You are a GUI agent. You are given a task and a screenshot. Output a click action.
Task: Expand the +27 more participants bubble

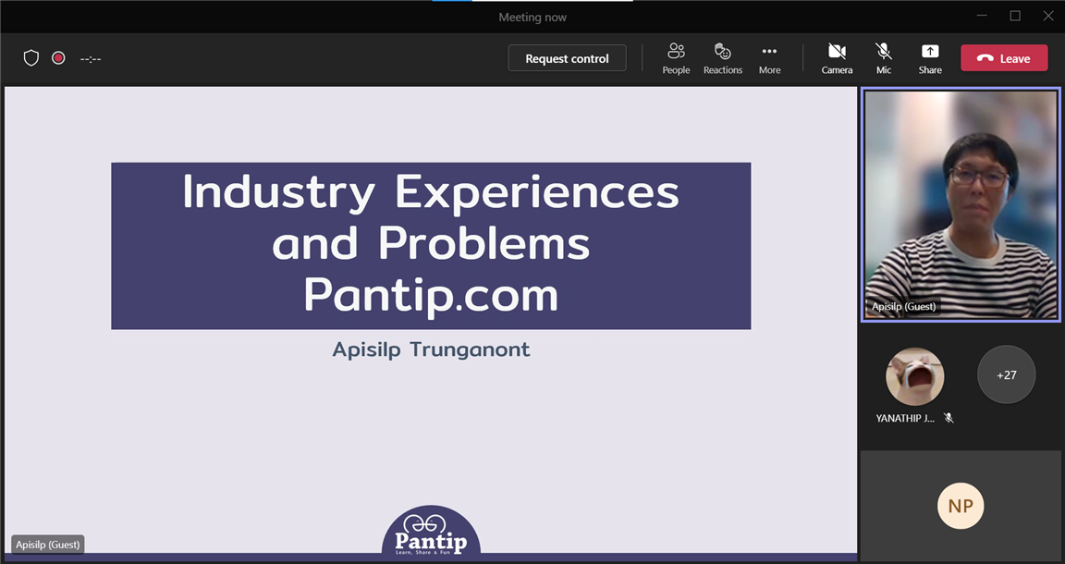point(1006,374)
